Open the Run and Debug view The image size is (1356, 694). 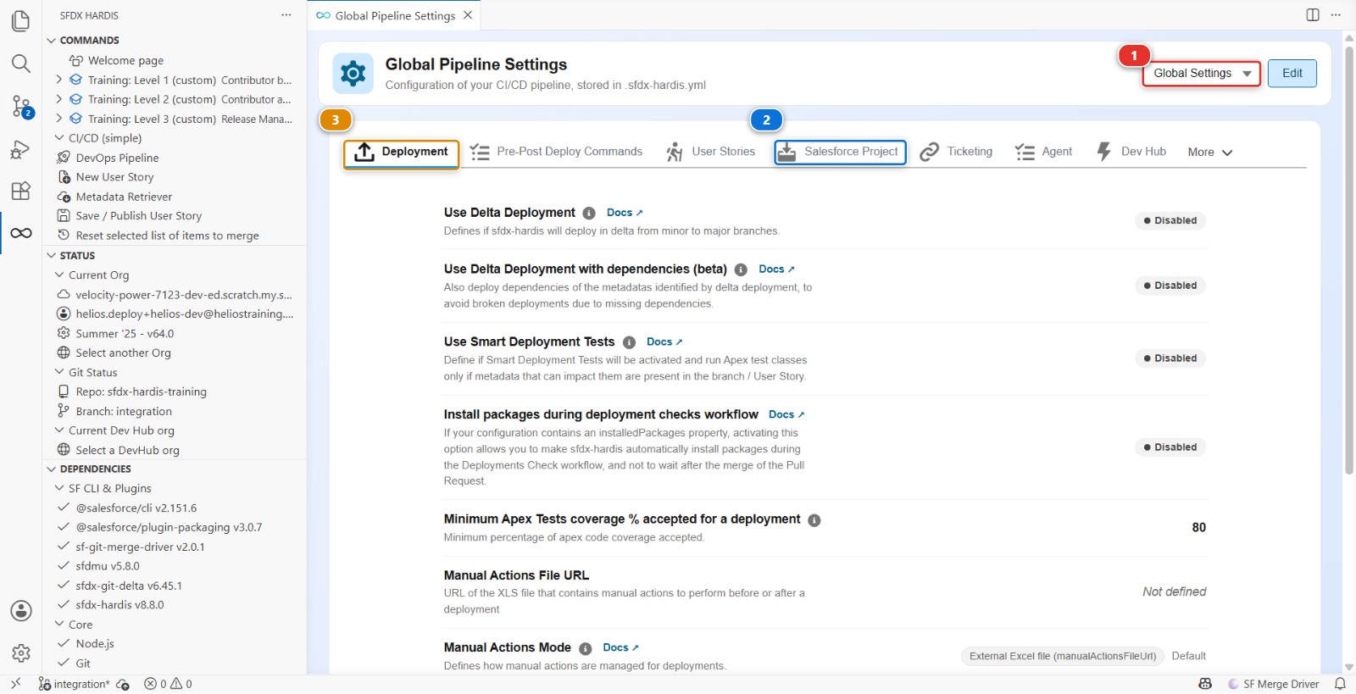click(21, 150)
